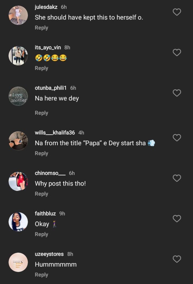Open julesdakz profile picture

coord(18,15)
